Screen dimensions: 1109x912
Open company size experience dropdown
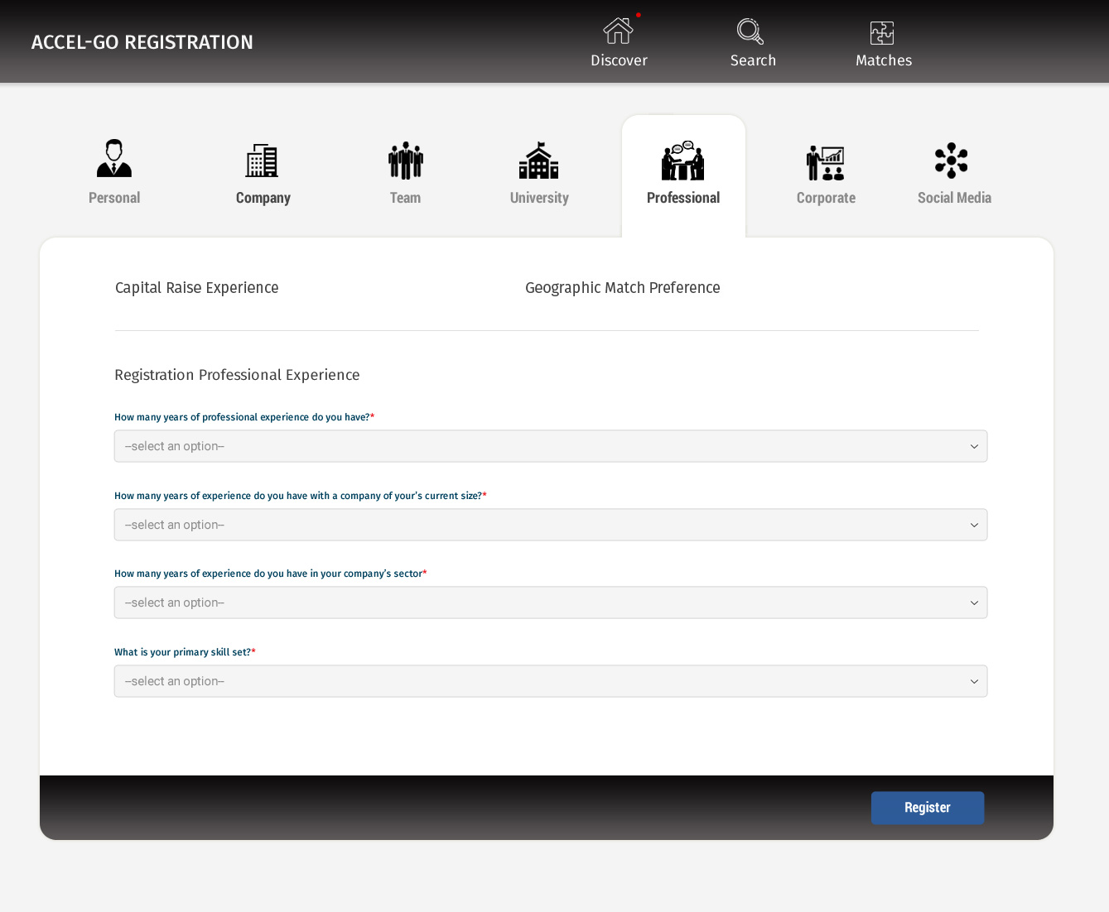(550, 525)
